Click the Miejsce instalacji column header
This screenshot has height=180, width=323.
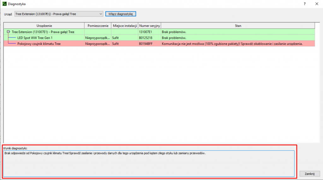coord(125,26)
